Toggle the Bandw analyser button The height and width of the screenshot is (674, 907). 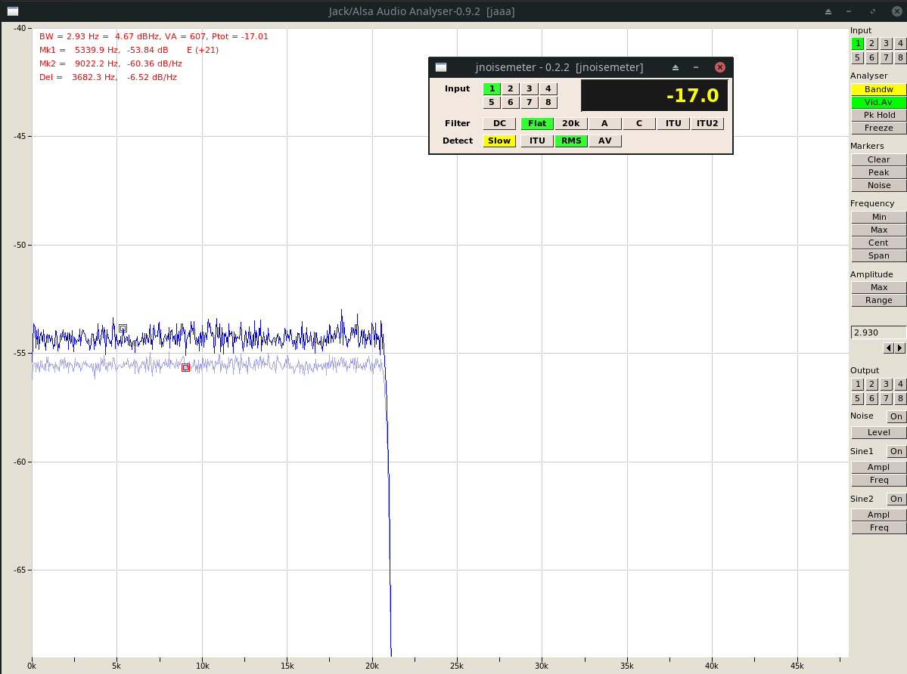pyautogui.click(x=879, y=89)
